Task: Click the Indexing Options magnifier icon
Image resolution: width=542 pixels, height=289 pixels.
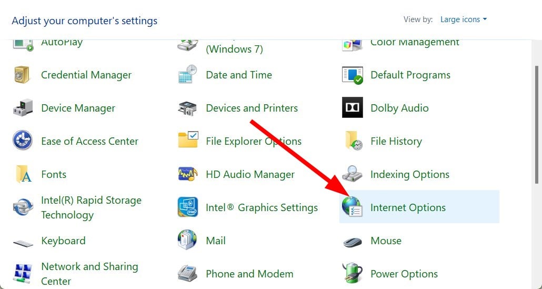Action: click(x=352, y=174)
